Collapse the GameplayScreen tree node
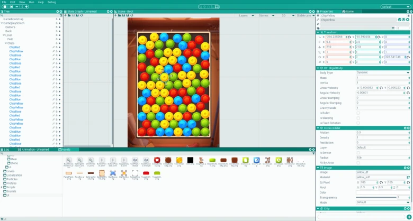 [2, 23]
